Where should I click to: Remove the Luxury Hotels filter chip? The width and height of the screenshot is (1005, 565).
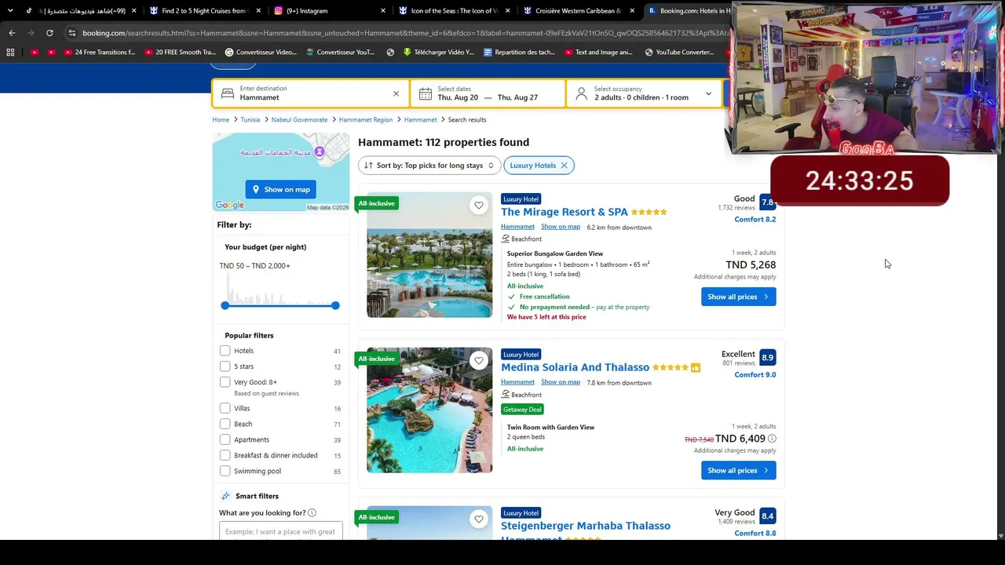coord(564,166)
